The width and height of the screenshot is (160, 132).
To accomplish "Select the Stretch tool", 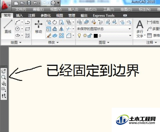I will [61, 22].
